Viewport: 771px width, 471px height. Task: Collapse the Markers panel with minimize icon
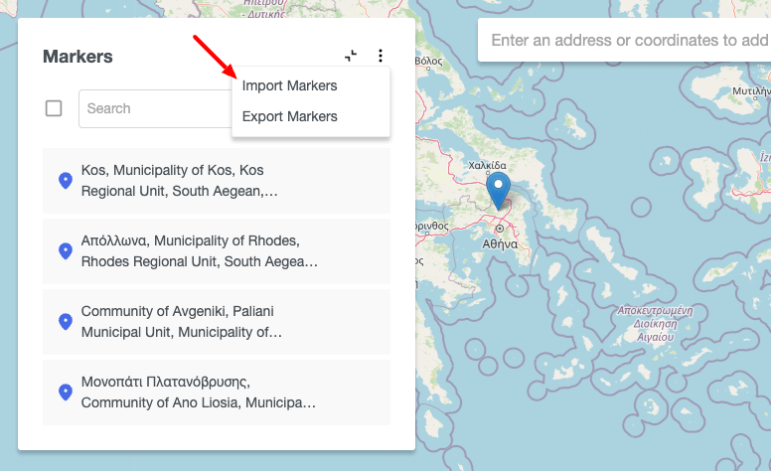351,56
